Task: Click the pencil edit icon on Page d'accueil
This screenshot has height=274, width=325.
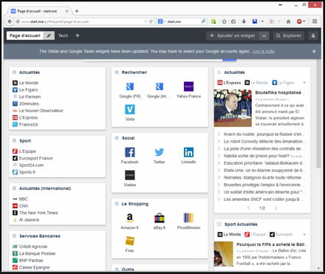Action: tap(49, 35)
